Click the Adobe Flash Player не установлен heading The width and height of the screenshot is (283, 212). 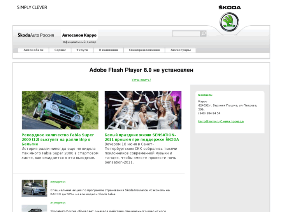point(141,70)
